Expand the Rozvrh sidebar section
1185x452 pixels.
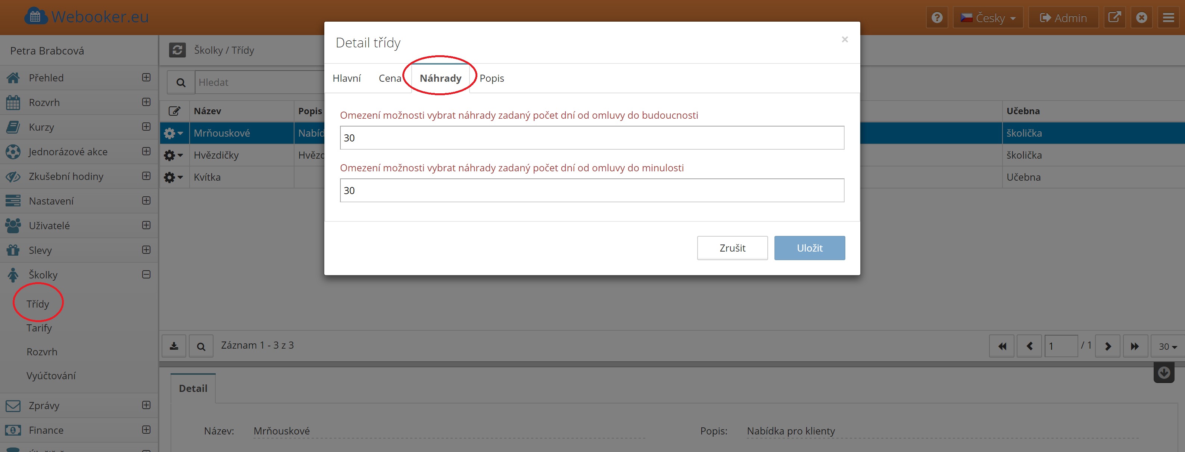[146, 102]
